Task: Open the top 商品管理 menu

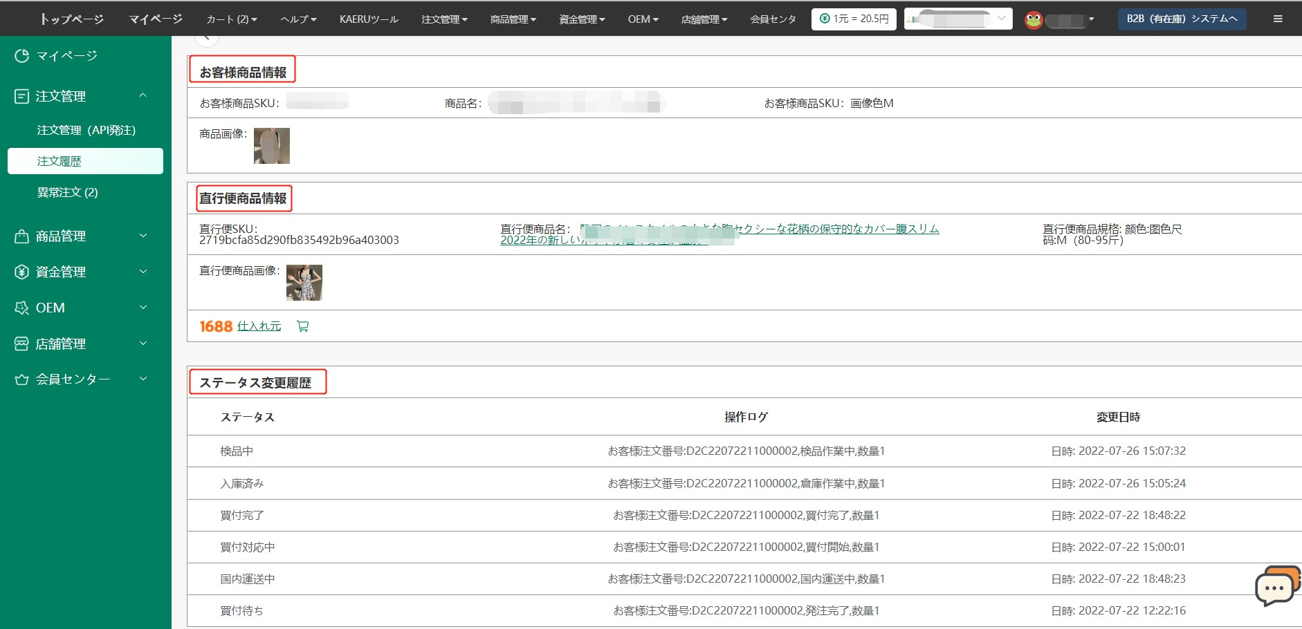Action: (x=513, y=19)
